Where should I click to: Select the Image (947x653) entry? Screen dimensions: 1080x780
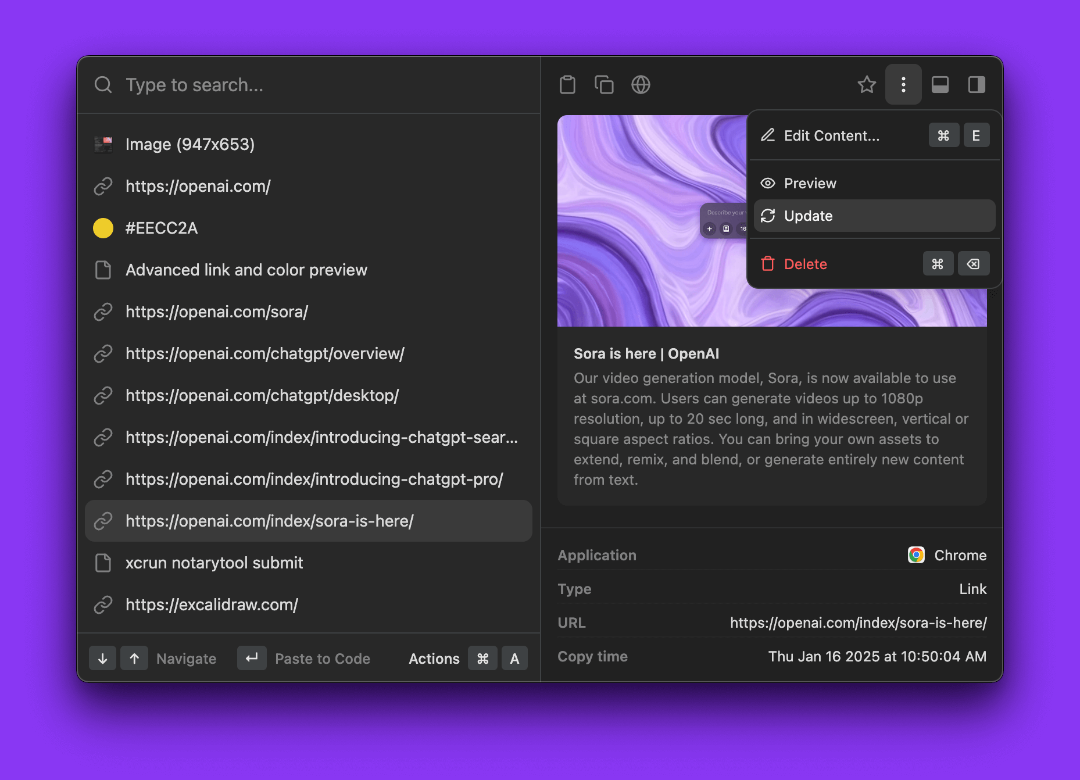(309, 144)
